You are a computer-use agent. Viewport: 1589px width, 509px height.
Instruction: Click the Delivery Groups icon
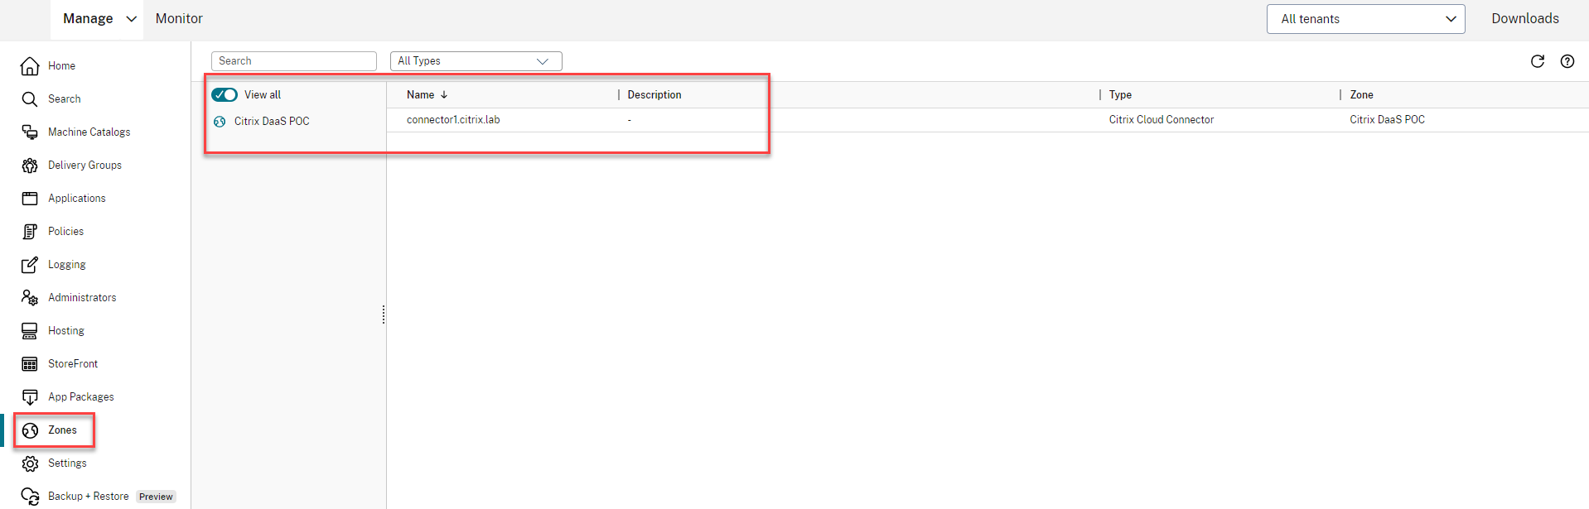click(30, 166)
